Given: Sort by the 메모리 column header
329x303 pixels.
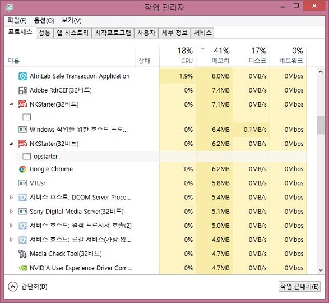Looking at the screenshot, I should [x=215, y=56].
